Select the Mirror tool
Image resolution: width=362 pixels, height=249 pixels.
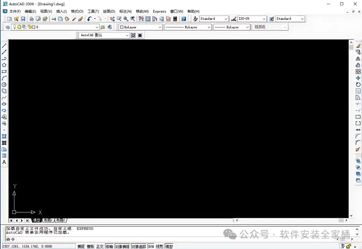358,59
